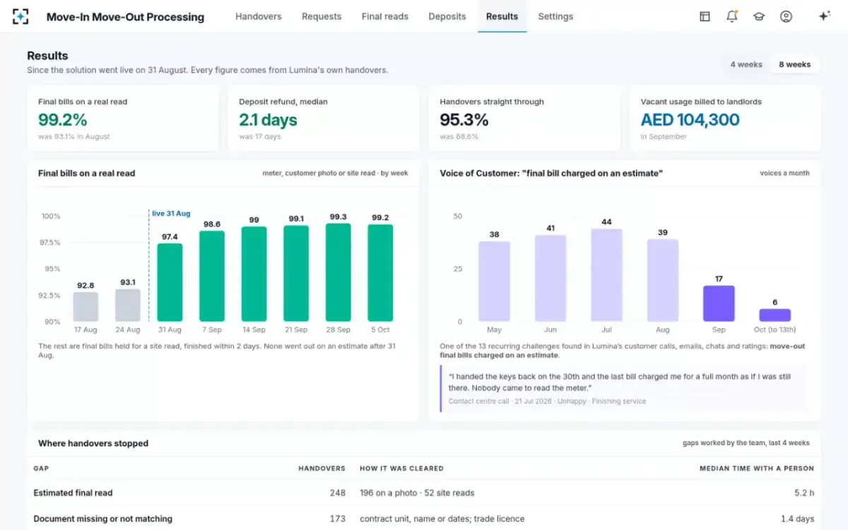The height and width of the screenshot is (530, 848).
Task: Click the purple Sep bar in voices chart
Action: [x=719, y=303]
